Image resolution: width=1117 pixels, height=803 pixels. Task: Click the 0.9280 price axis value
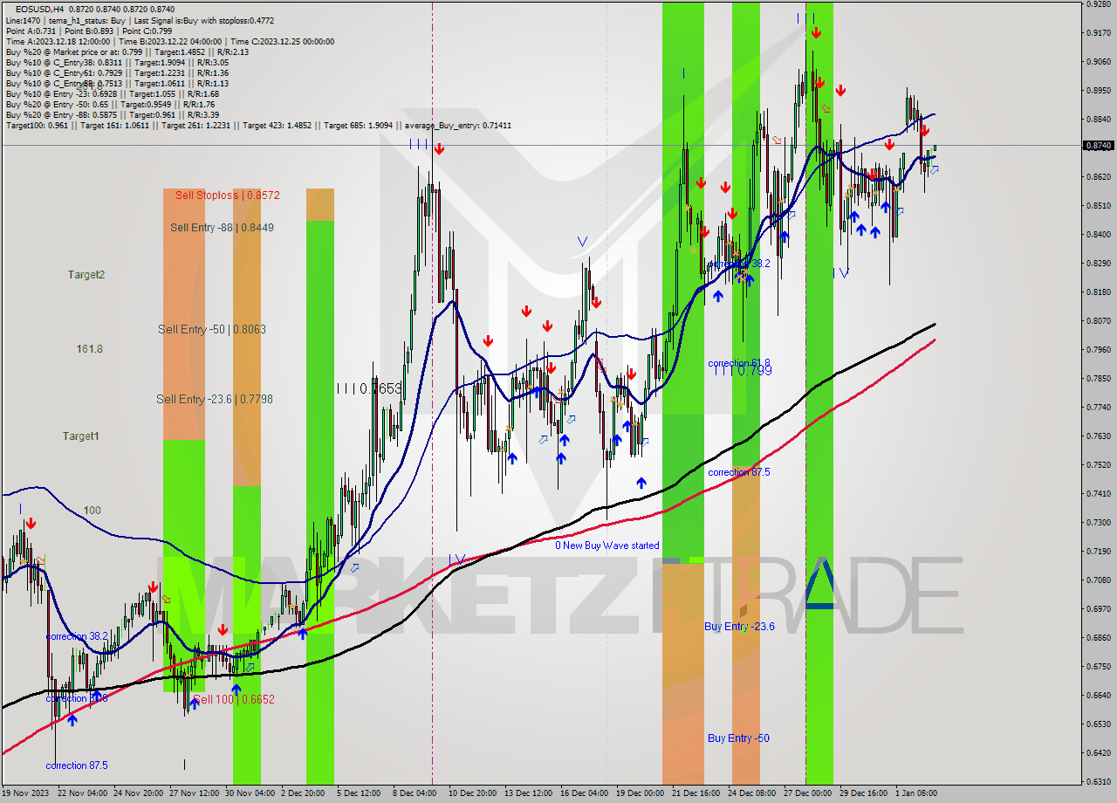pos(1099,4)
